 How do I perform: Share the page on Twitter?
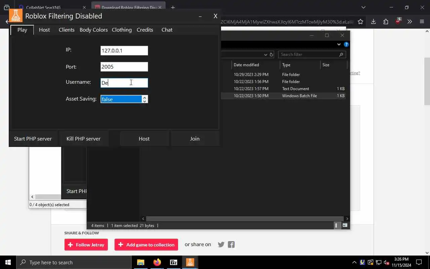pyautogui.click(x=221, y=244)
